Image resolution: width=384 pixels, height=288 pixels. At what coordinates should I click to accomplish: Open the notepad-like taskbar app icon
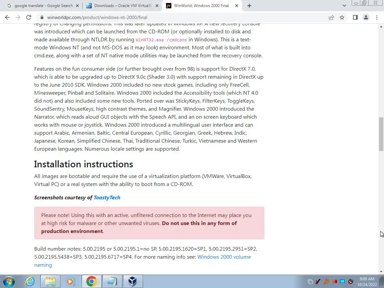tap(112, 281)
